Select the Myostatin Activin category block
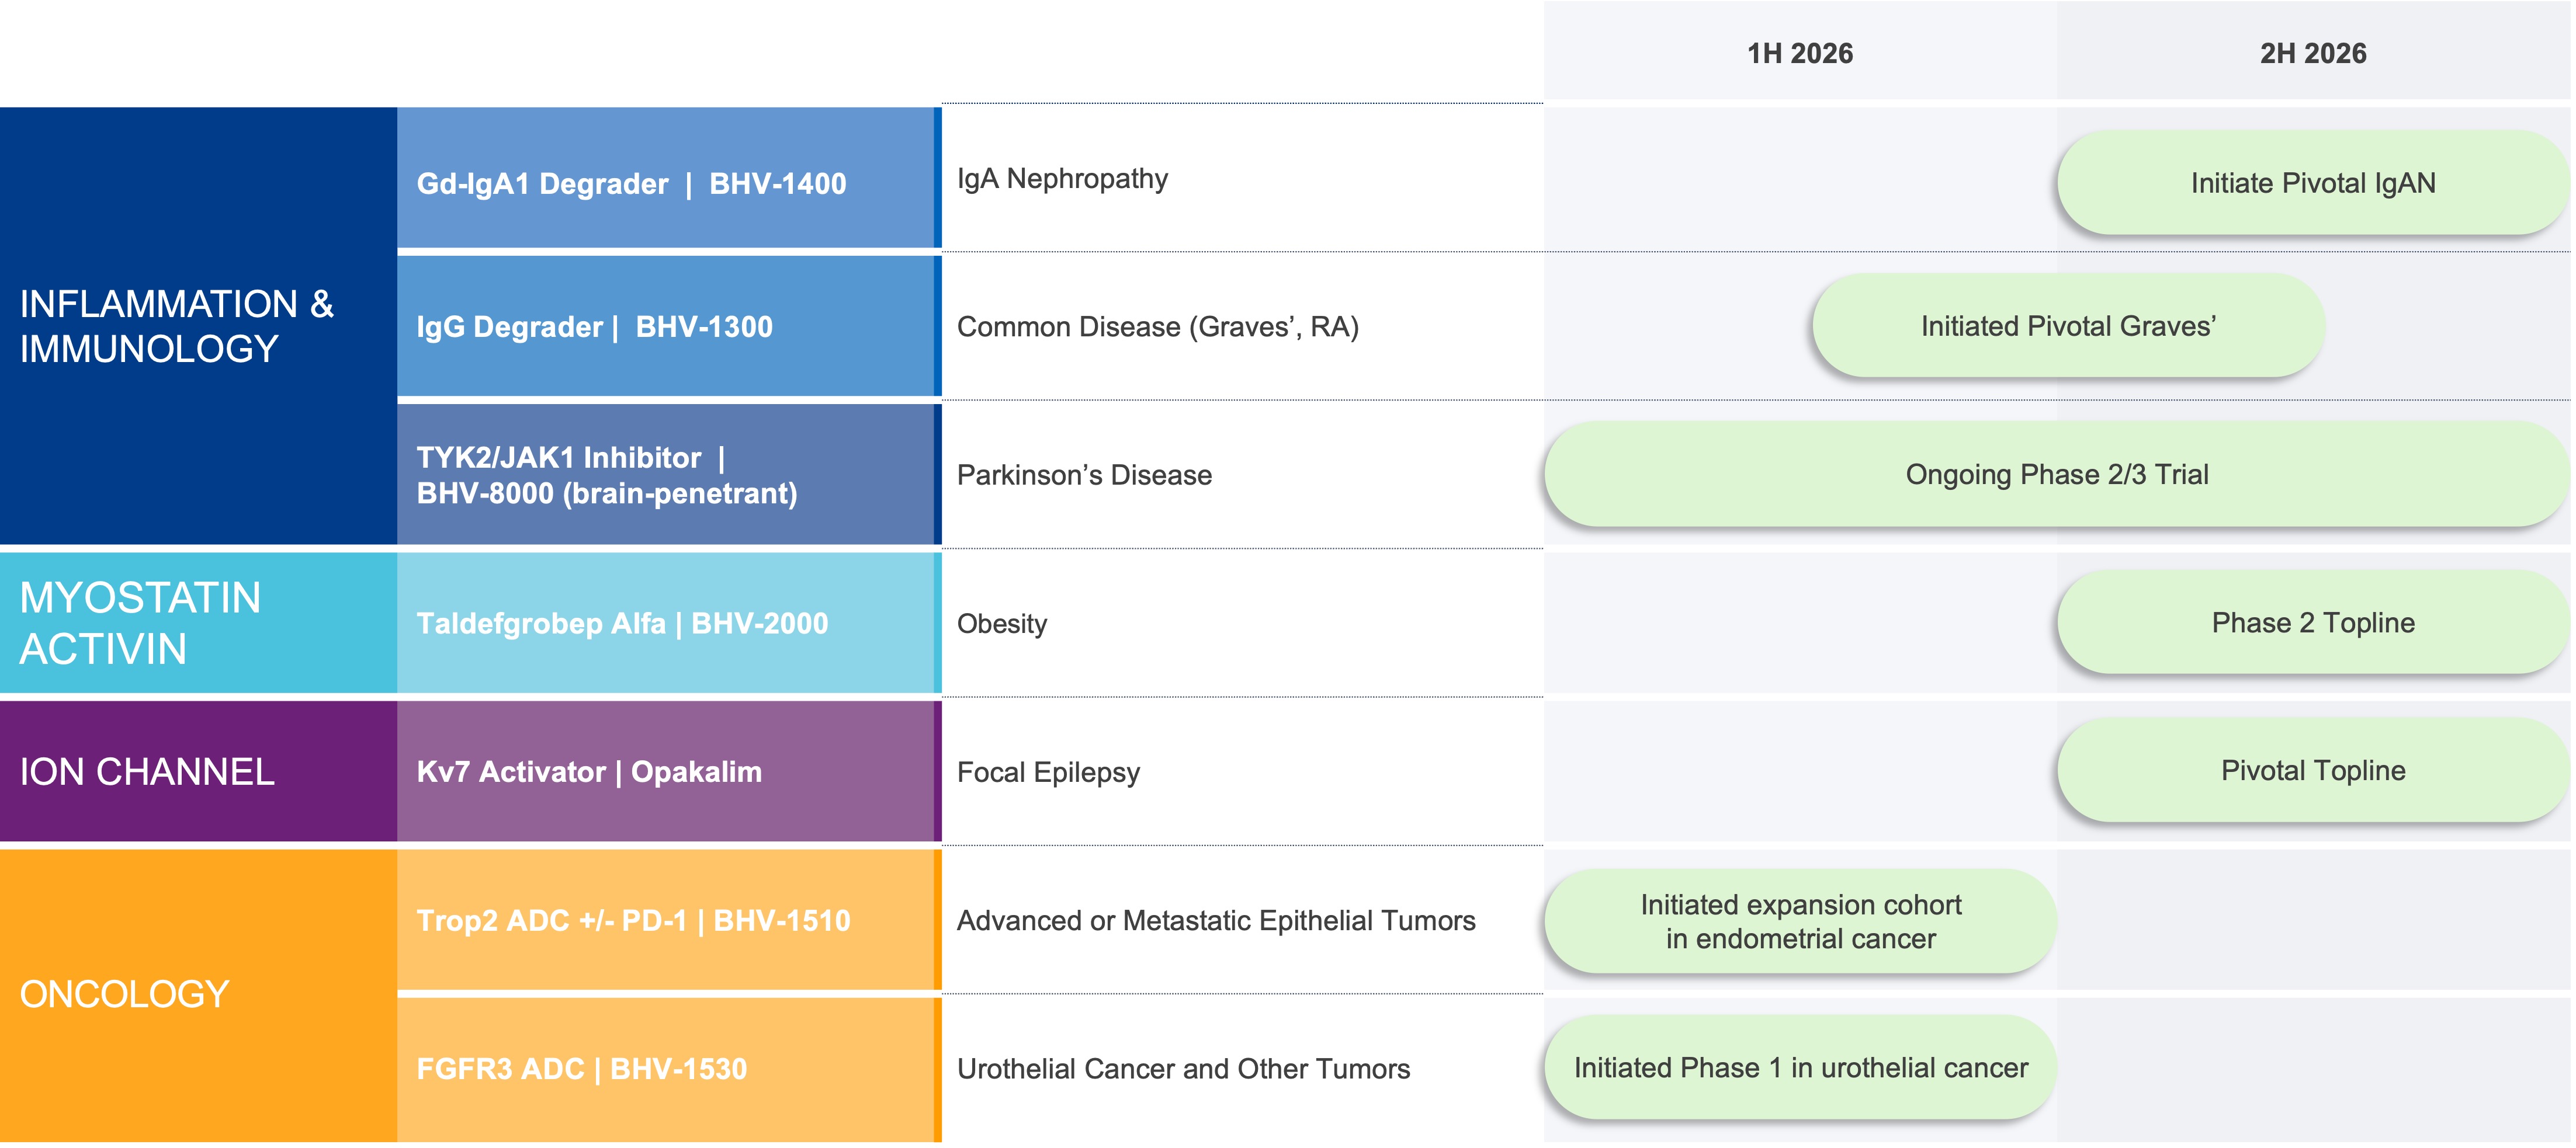This screenshot has width=2576, height=1148. pyautogui.click(x=198, y=622)
